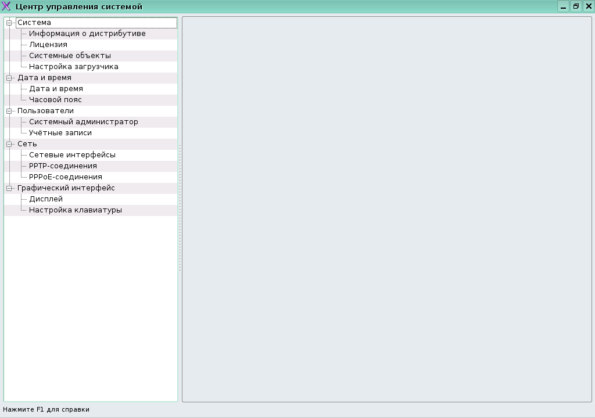Collapse the Система tree node
Screen dimensions: 595x418
[9, 23]
